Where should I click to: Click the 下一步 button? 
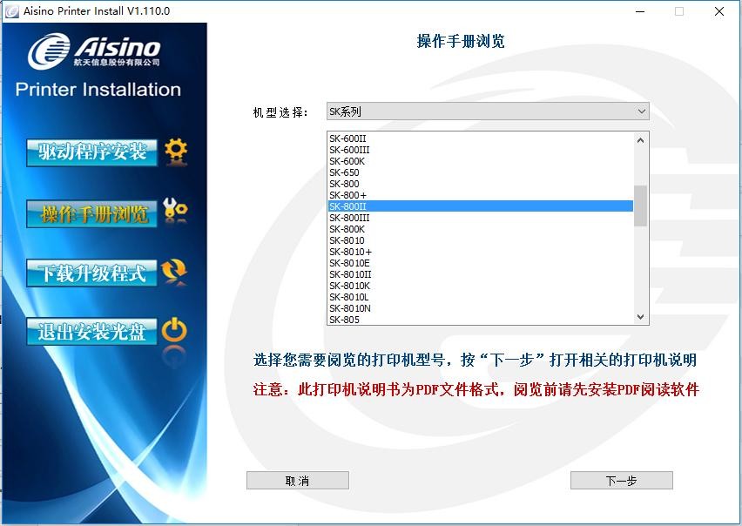point(621,481)
